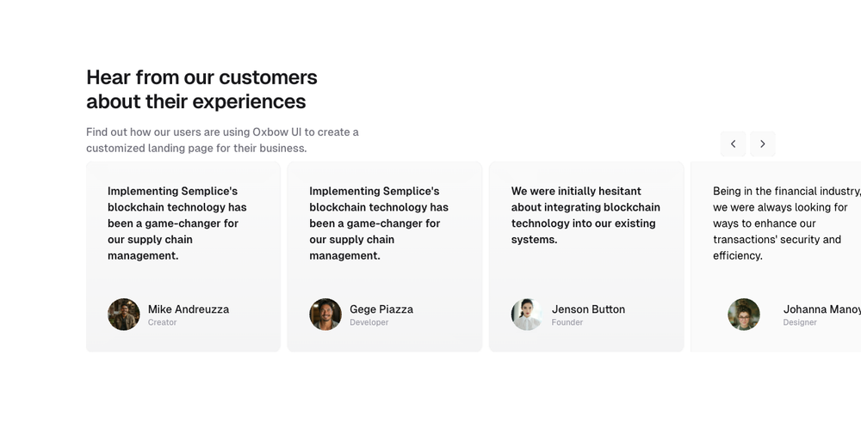The height and width of the screenshot is (422, 861).
Task: Click Gege Piazza's testimonial quote text
Action: [378, 223]
